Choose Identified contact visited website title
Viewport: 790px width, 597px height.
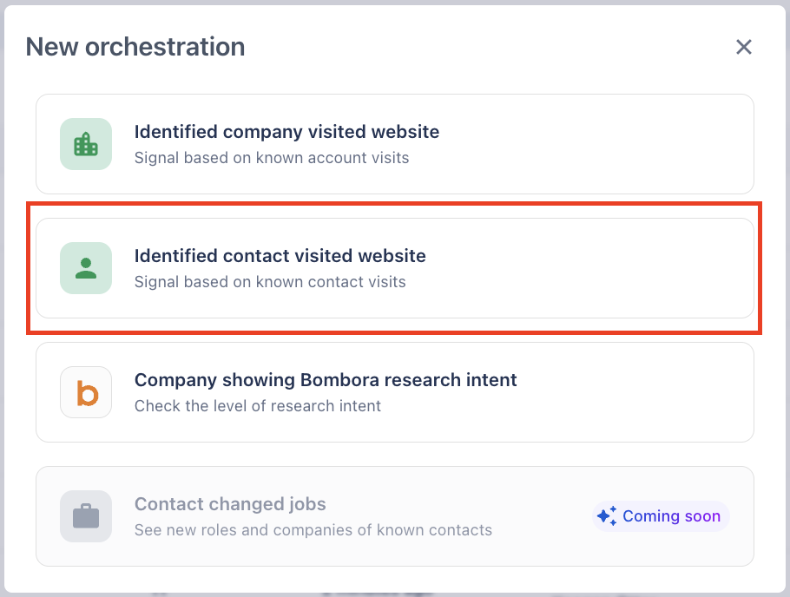280,256
